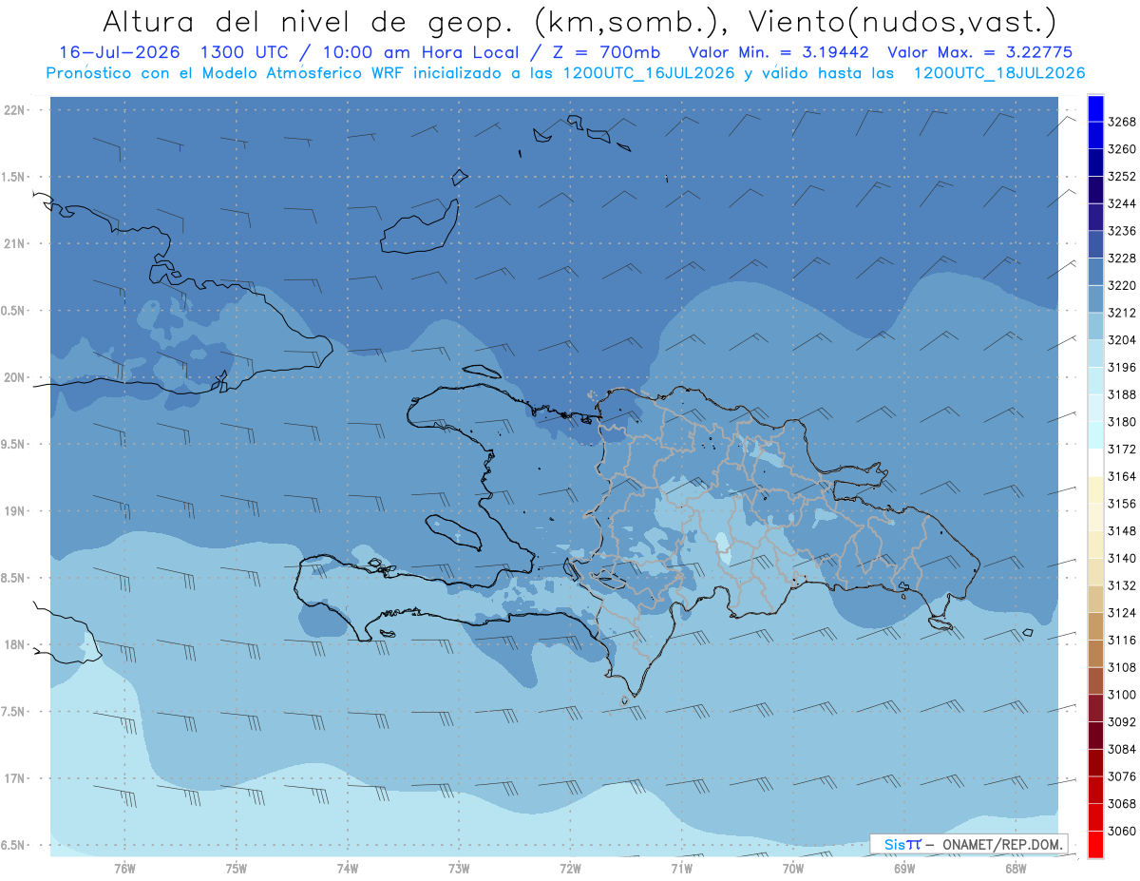Viewport: 1140px width, 881px height.
Task: Click the '3212' legend value
Action: 1122,313
